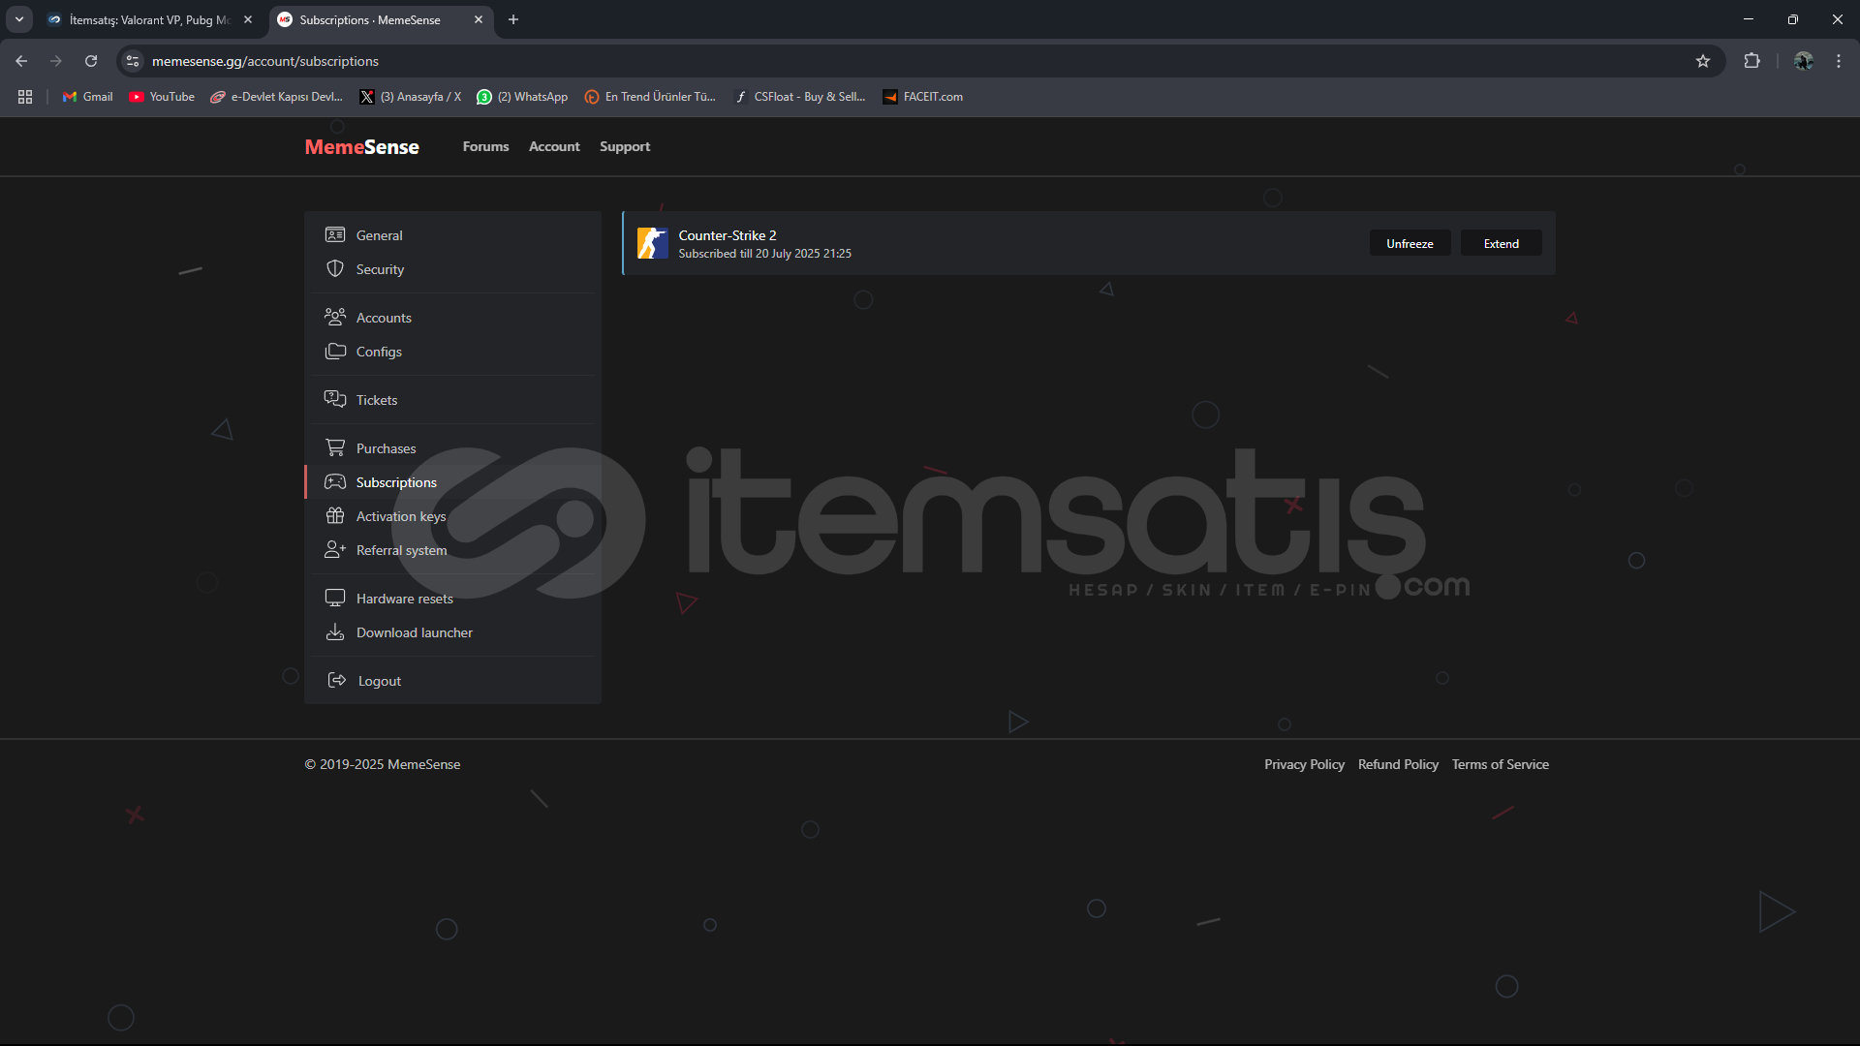Image resolution: width=1860 pixels, height=1046 pixels.
Task: Open the Account menu item
Action: click(x=554, y=146)
